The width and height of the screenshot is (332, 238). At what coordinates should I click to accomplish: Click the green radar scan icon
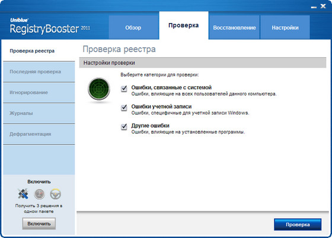[x=99, y=89]
